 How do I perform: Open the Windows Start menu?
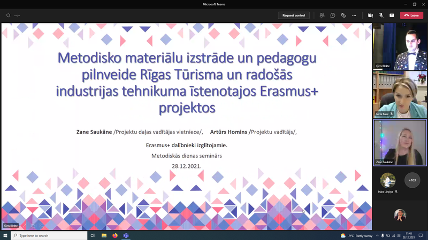pyautogui.click(x=5, y=236)
